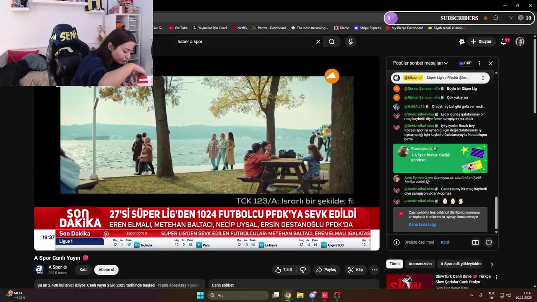This screenshot has width=537, height=302.
Task: Click the Katıl link in chat footer
Action: click(x=445, y=242)
